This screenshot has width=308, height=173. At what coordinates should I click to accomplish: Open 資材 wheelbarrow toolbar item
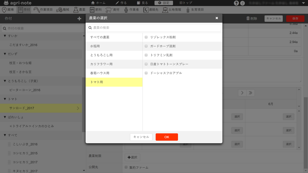[x=112, y=10]
